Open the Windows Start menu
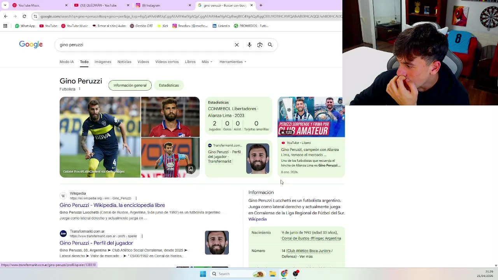The width and height of the screenshot is (498, 280). pyautogui.click(x=203, y=274)
